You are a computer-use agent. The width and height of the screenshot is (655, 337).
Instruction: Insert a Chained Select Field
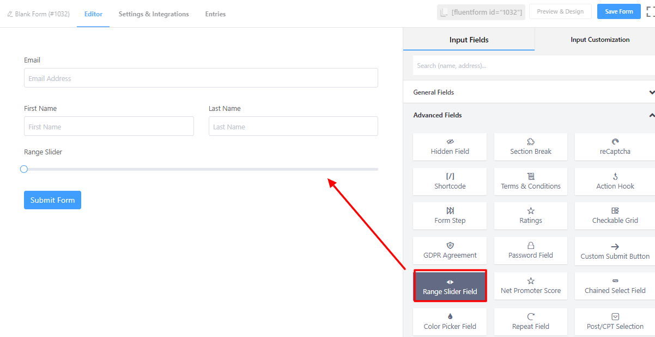(615, 286)
